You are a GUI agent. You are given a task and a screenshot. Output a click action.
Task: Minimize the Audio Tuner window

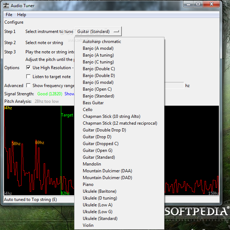point(188,4)
